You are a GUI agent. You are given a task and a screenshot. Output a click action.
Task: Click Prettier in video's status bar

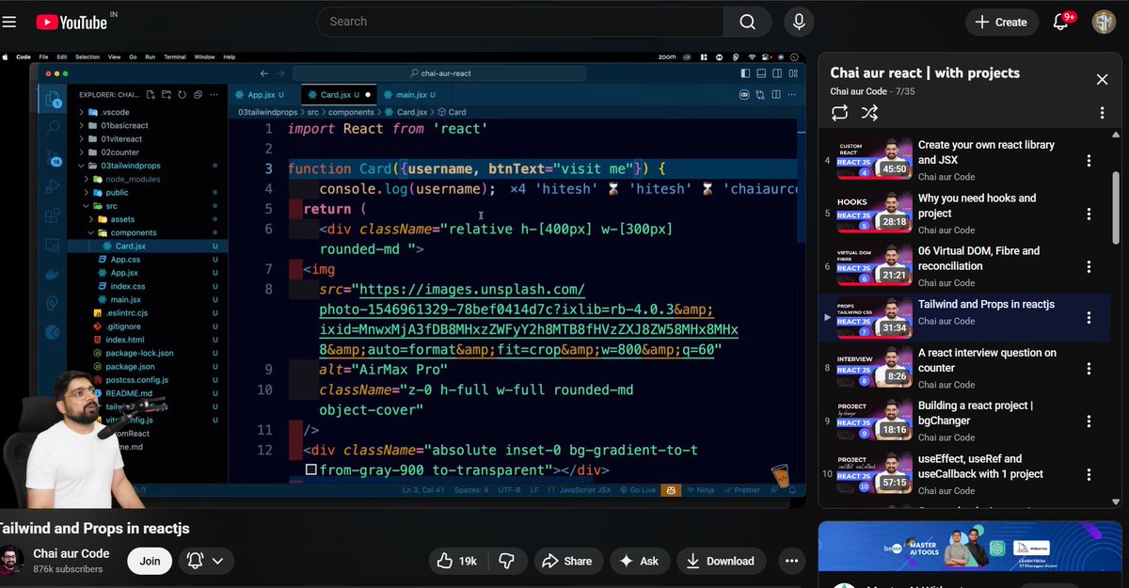pos(742,490)
